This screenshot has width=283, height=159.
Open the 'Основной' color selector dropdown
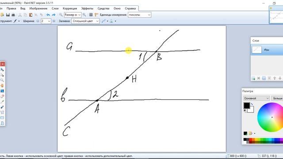pyautogui.click(x=256, y=98)
